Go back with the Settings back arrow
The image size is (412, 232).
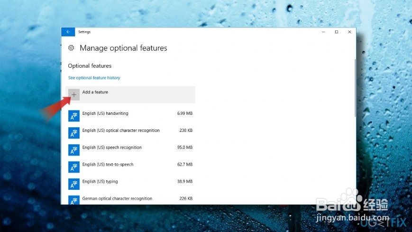pyautogui.click(x=68, y=32)
